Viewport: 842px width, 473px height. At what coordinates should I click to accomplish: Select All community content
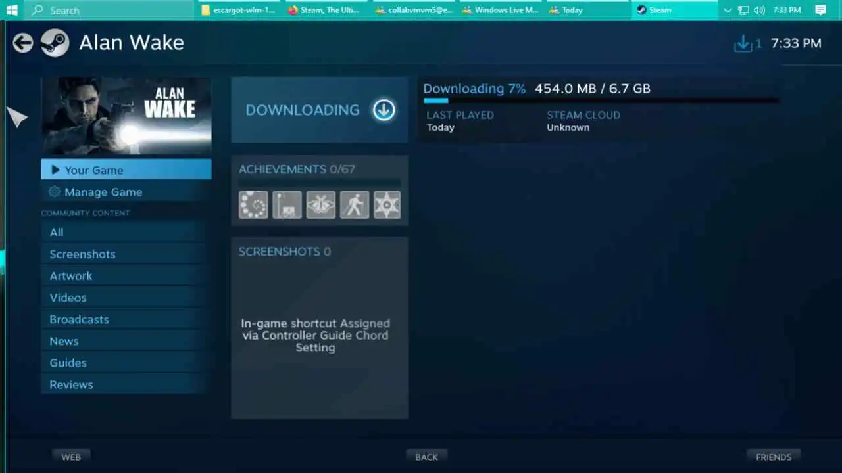point(124,232)
